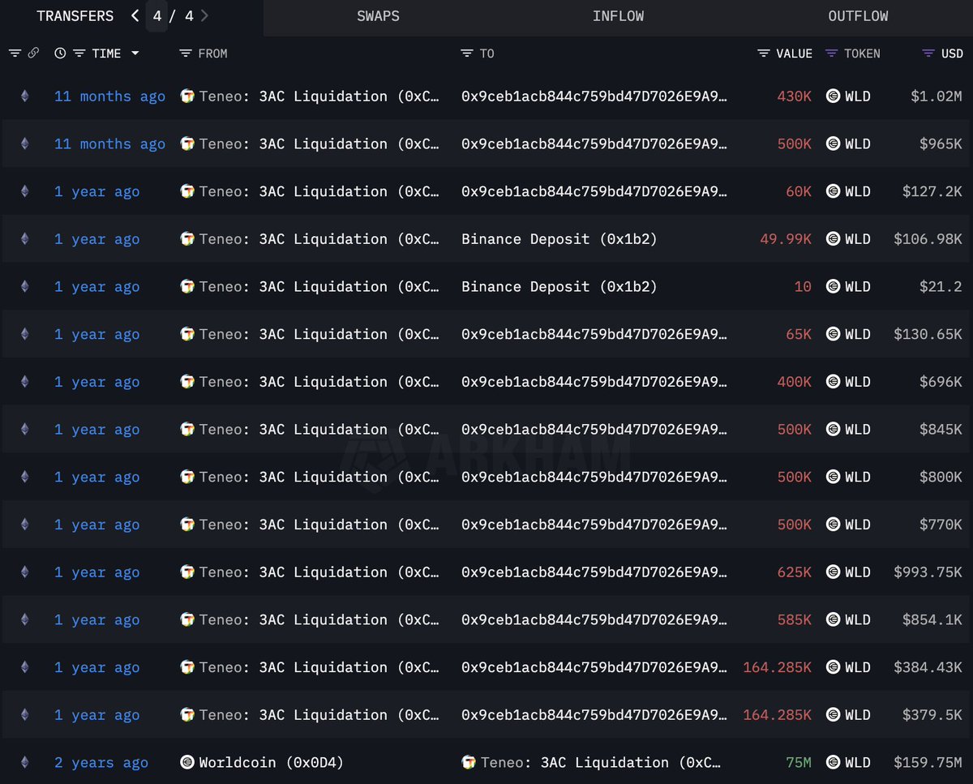Click the $130.65K USD amount
Screen dimensions: 973x784
pyautogui.click(x=928, y=335)
